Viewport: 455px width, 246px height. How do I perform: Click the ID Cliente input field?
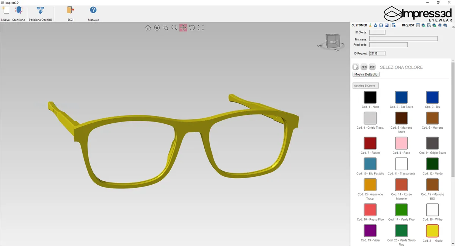click(377, 33)
